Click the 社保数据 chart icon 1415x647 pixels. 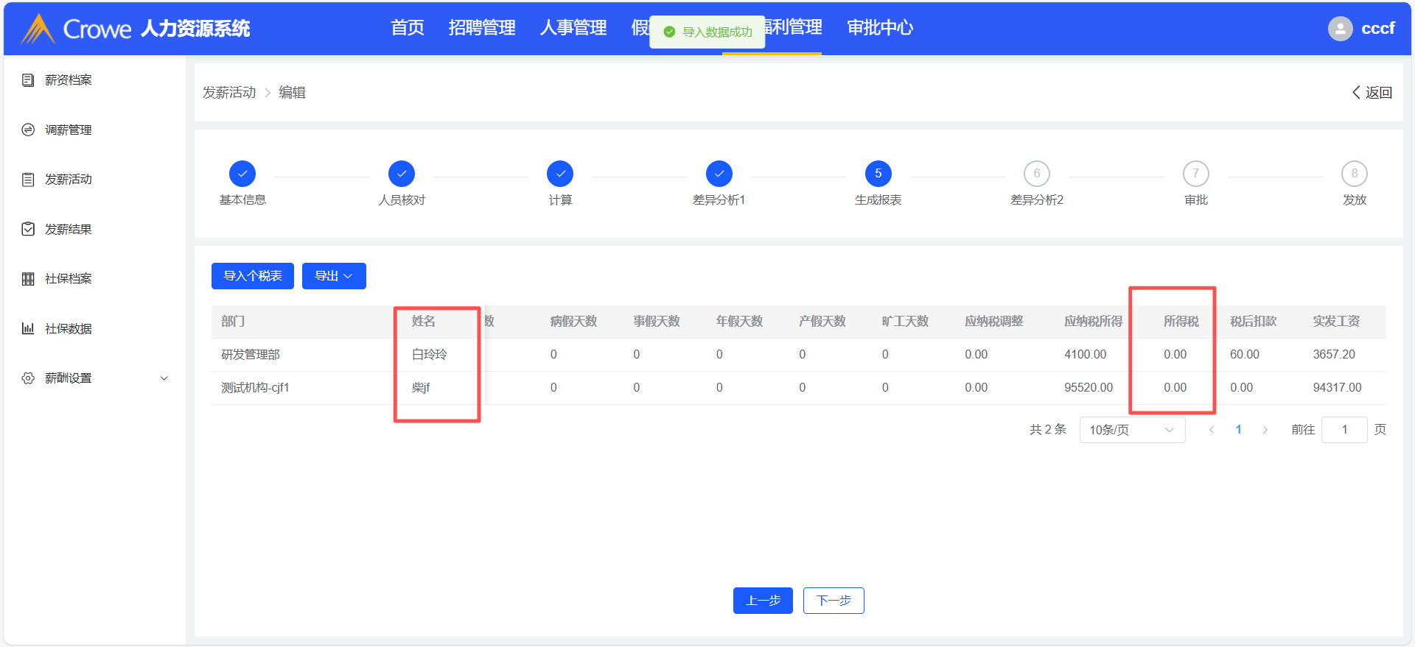point(28,328)
